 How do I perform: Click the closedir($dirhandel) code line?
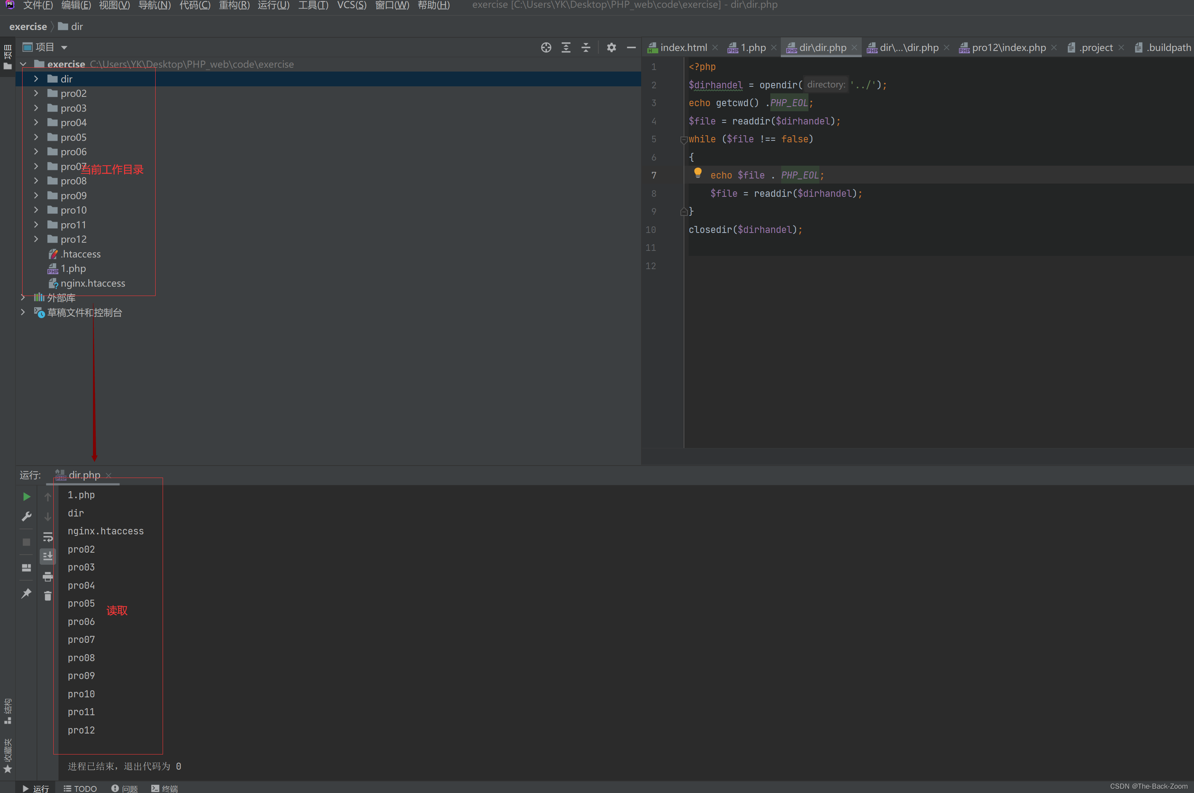pos(745,229)
